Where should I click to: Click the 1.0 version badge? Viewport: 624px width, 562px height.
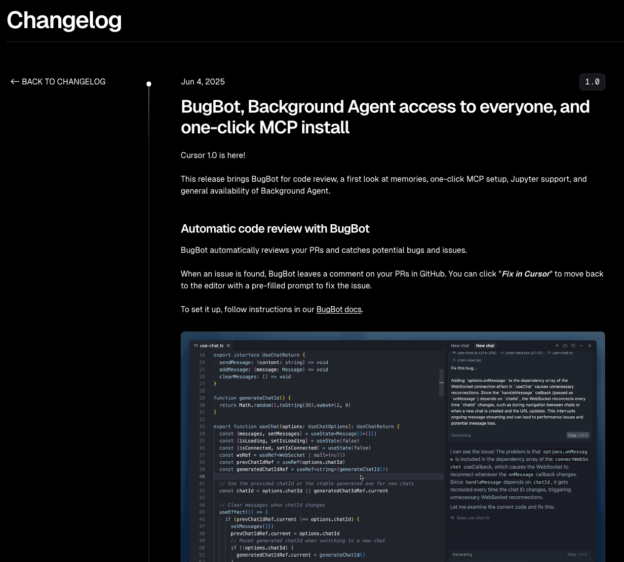pyautogui.click(x=592, y=82)
